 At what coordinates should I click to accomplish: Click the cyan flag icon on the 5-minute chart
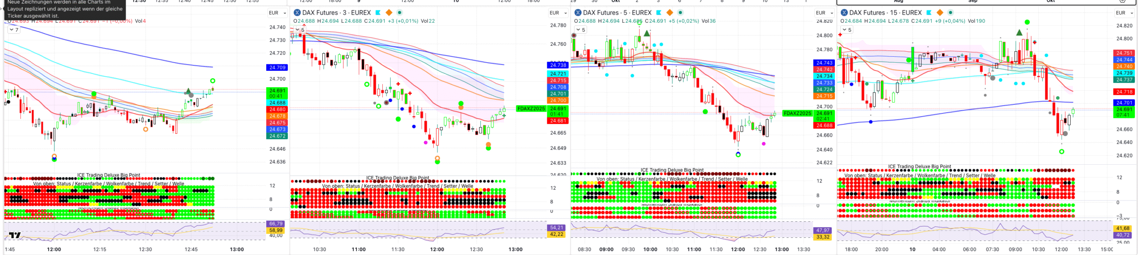pyautogui.click(x=659, y=13)
